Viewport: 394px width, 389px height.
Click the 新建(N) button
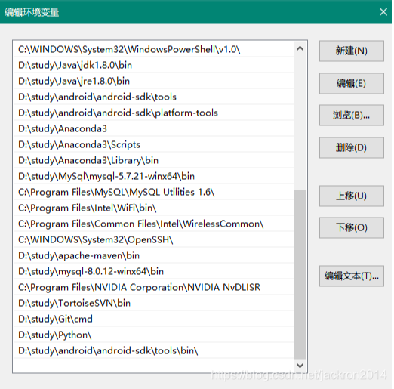351,51
